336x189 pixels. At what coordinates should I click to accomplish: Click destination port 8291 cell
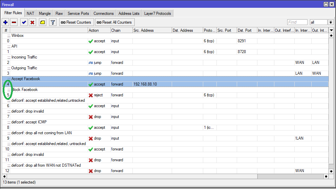click(x=247, y=41)
